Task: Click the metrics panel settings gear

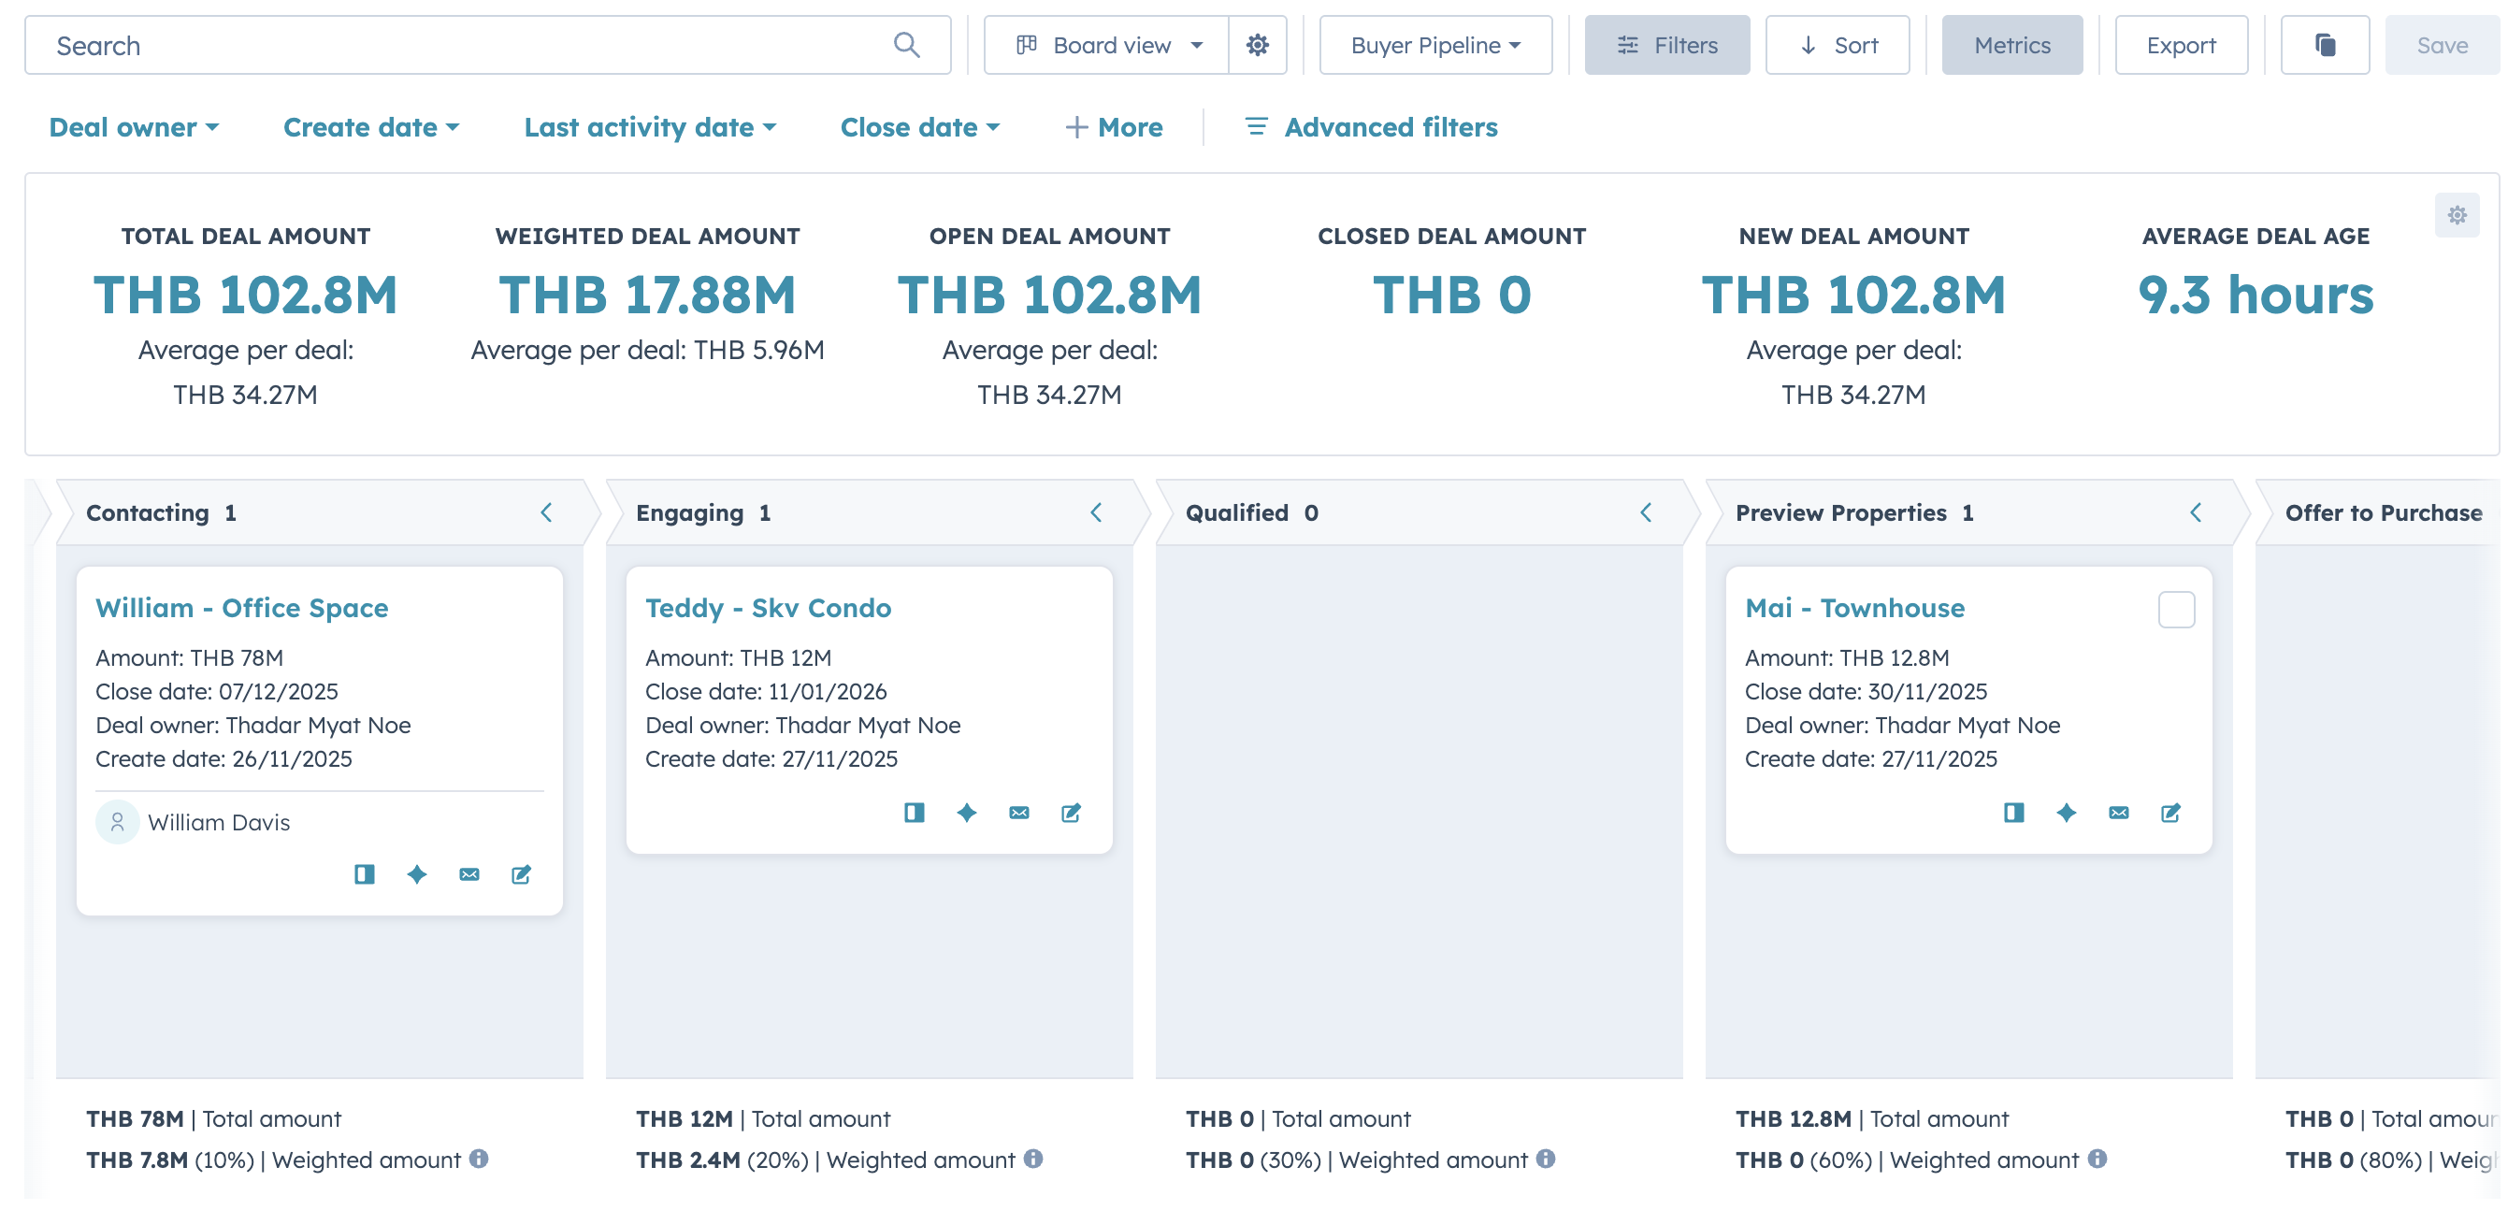Action: click(x=2458, y=215)
